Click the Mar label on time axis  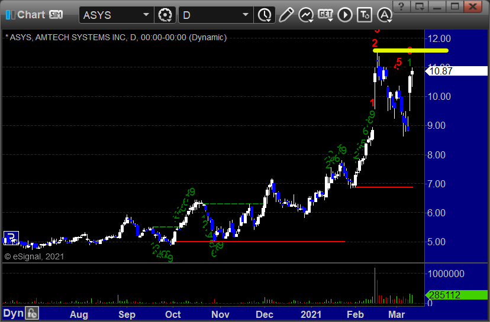point(396,314)
